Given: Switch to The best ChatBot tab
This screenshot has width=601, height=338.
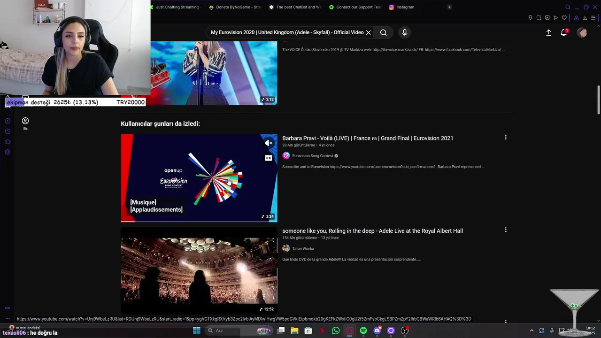Looking at the screenshot, I should (295, 7).
